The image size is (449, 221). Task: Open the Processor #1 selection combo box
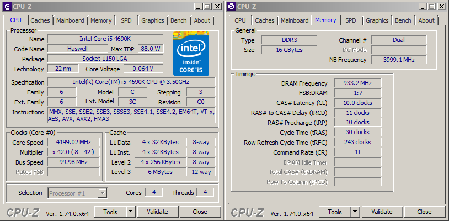[x=77, y=193]
